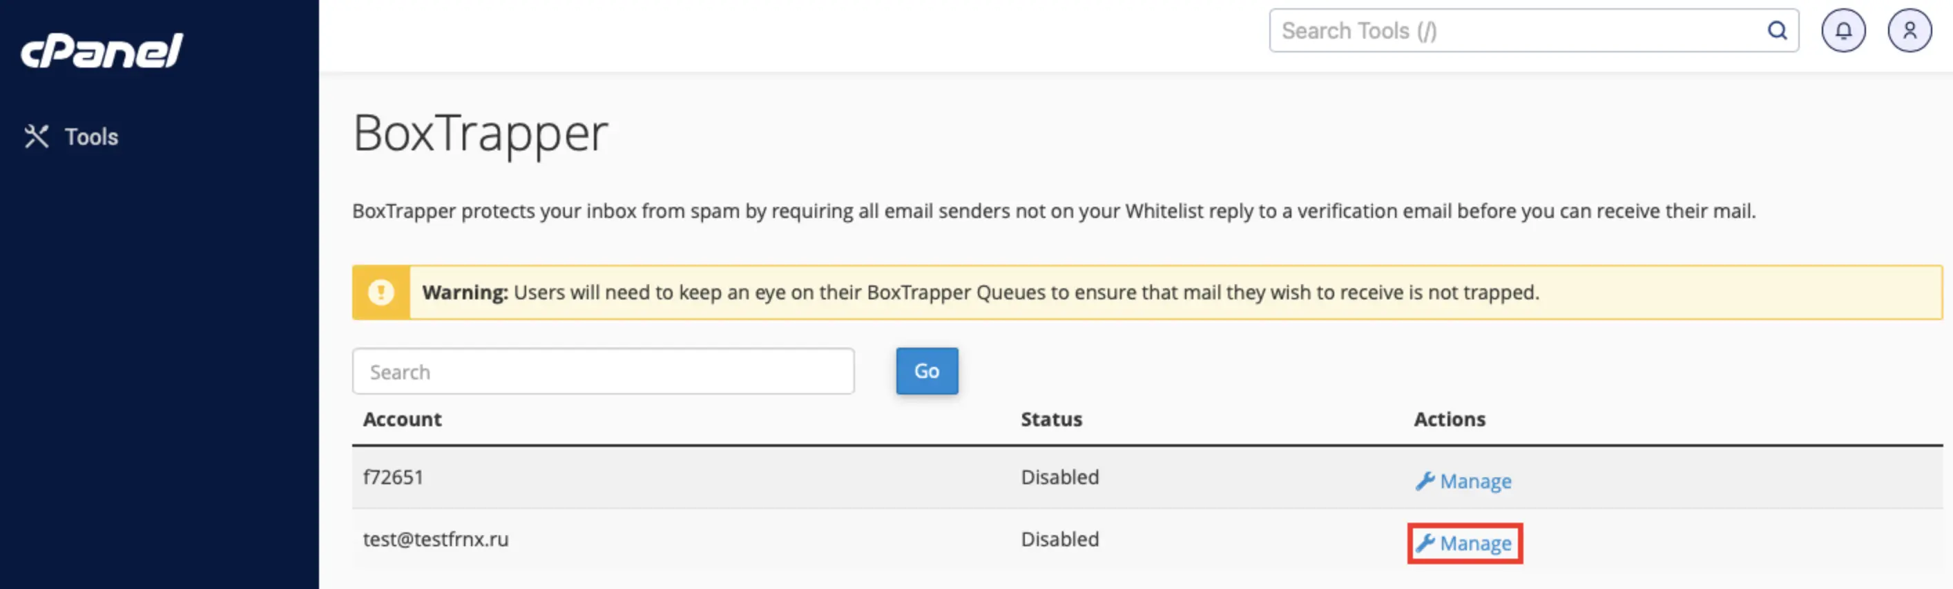Click the Account column header

402,419
